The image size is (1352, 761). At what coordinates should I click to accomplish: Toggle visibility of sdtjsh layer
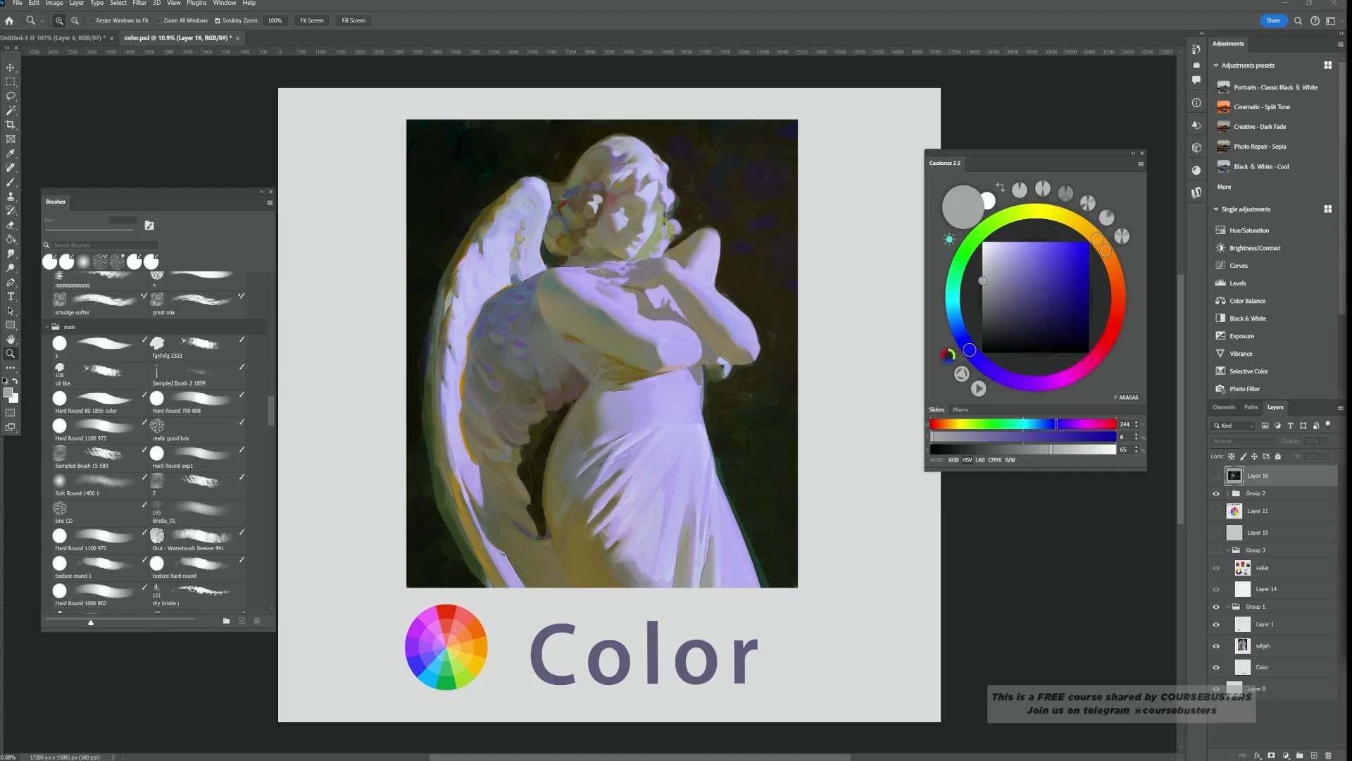pyautogui.click(x=1216, y=646)
